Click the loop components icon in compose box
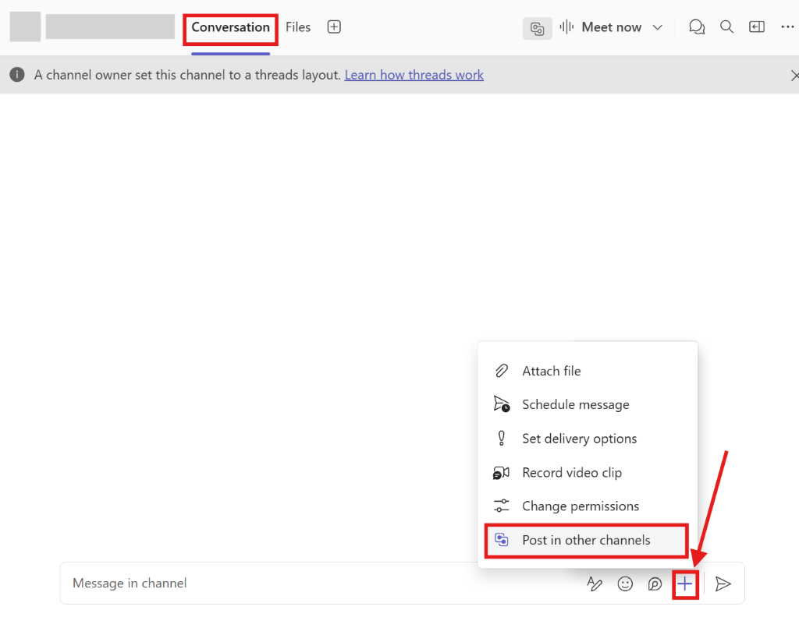The height and width of the screenshot is (617, 799). click(x=655, y=584)
